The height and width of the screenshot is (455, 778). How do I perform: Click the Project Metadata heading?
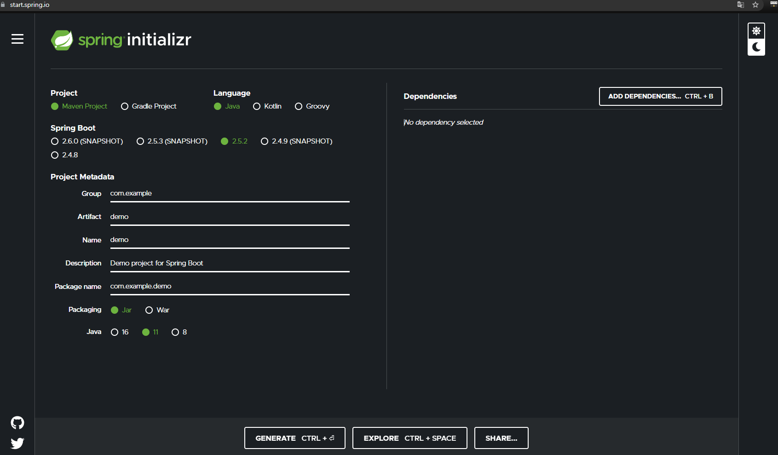(x=82, y=177)
